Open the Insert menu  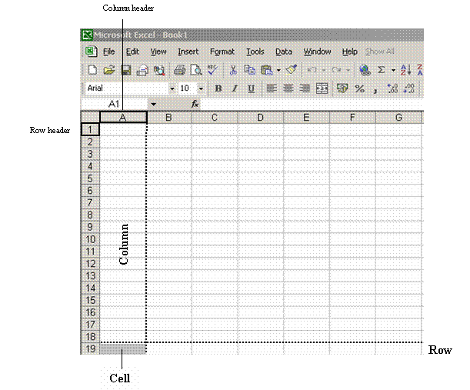188,52
